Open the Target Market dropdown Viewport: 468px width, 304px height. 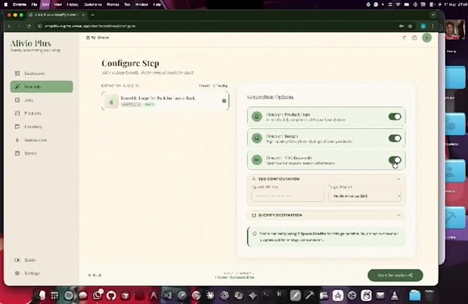[x=365, y=196]
